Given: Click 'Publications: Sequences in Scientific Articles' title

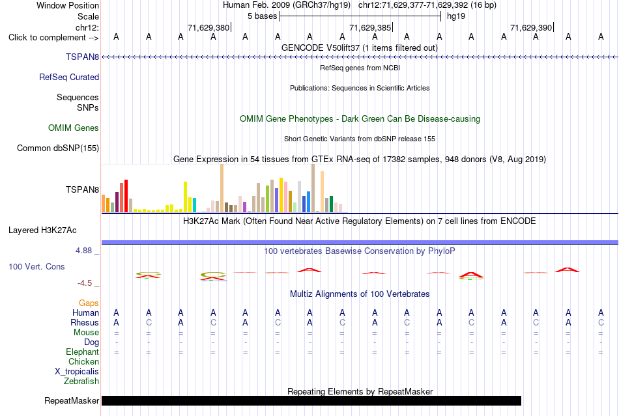Looking at the screenshot, I should (x=360, y=88).
